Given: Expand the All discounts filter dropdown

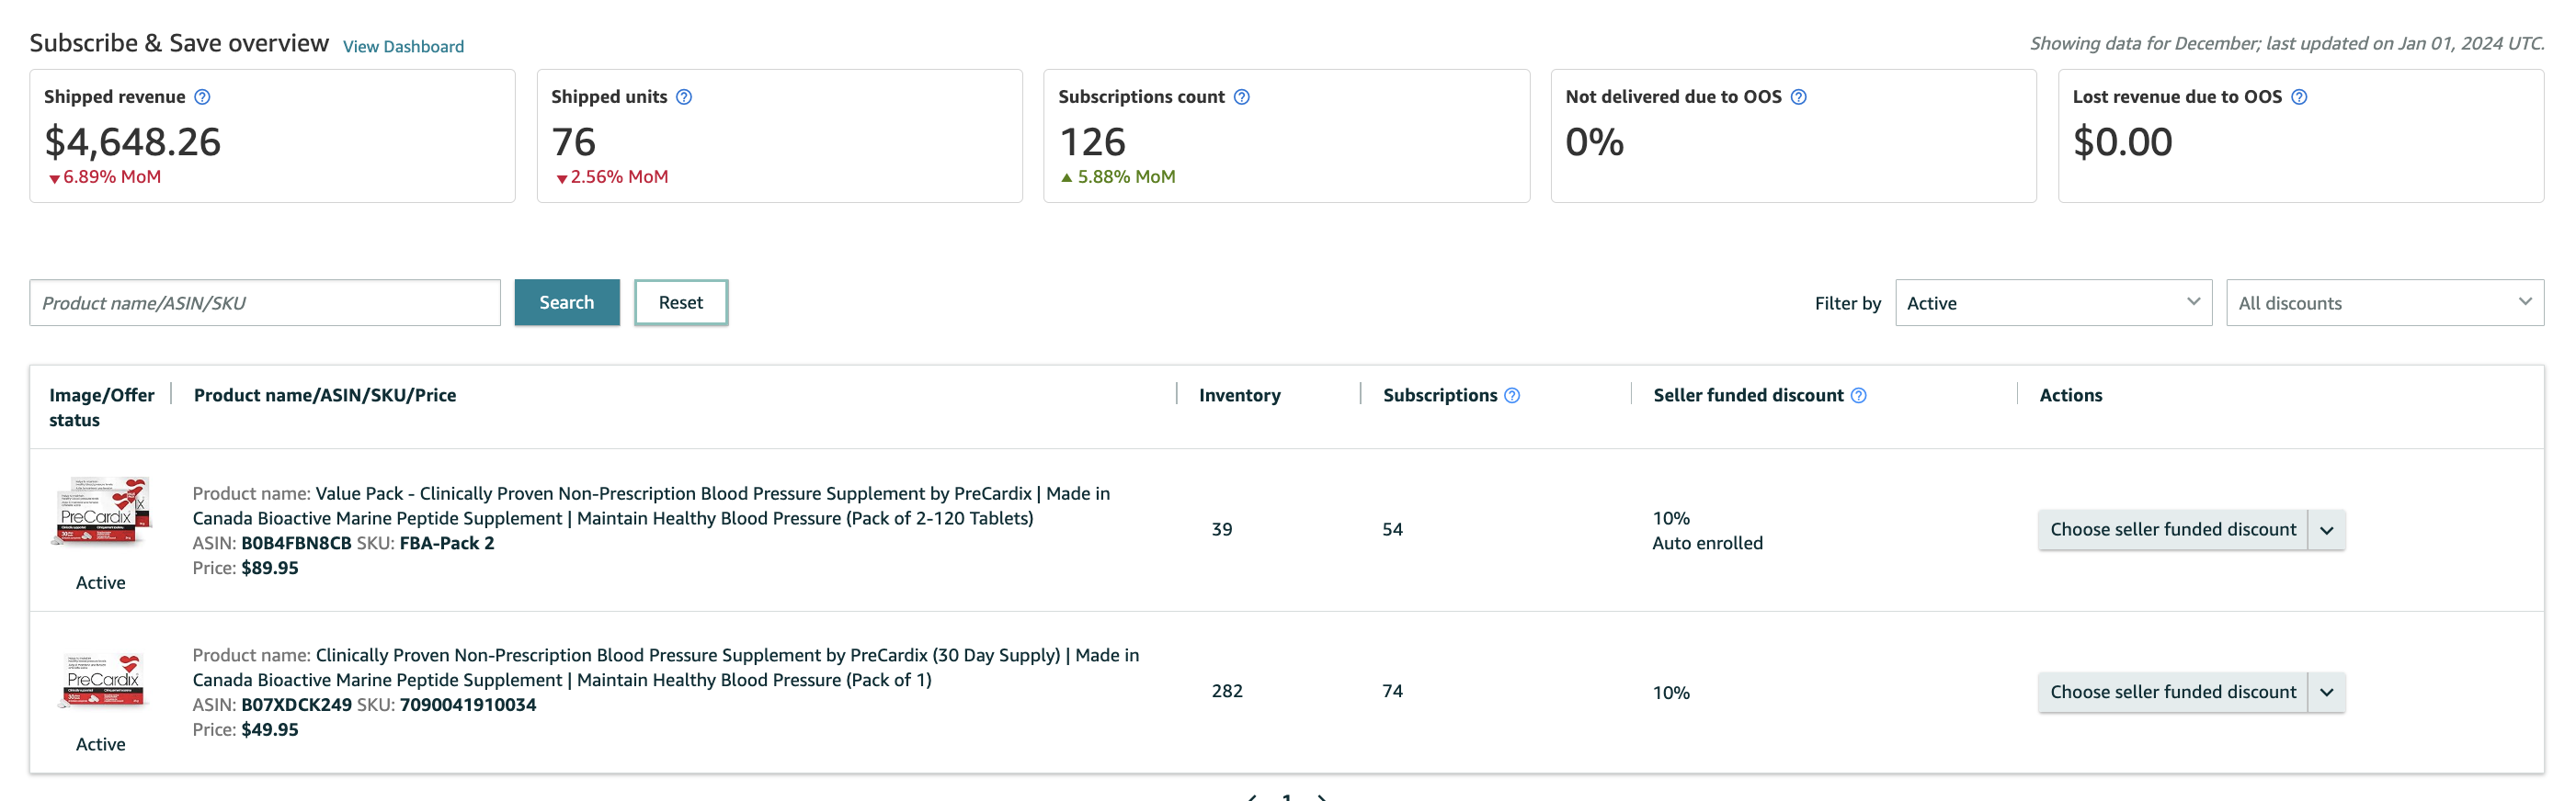Looking at the screenshot, I should tap(2384, 302).
